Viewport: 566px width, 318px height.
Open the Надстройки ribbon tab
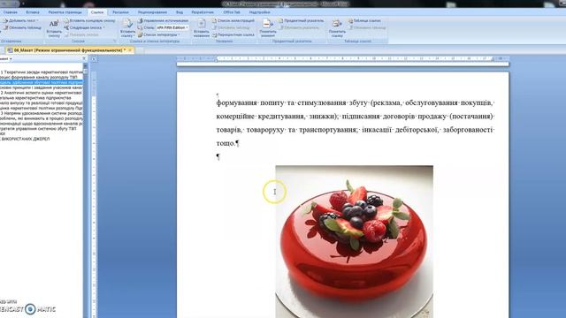259,12
